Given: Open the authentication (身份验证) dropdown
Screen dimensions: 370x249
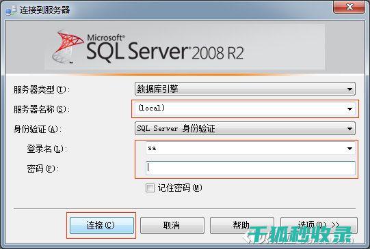Looking at the screenshot, I should pos(245,128).
